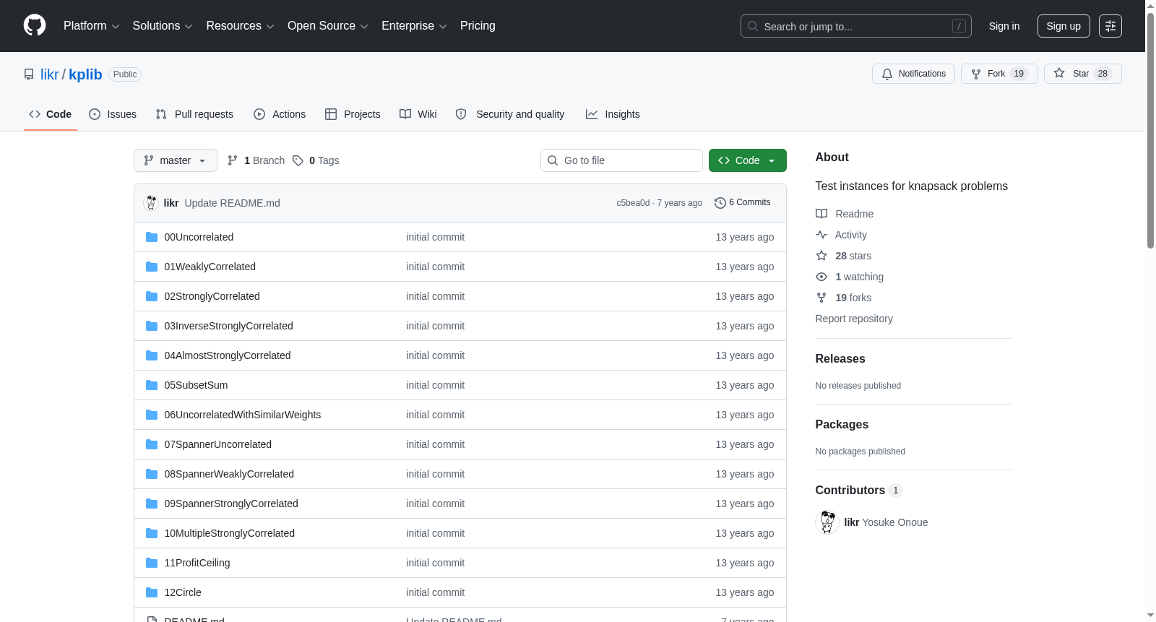Expand the Solutions menu
Image resolution: width=1156 pixels, height=622 pixels.
[x=163, y=26]
